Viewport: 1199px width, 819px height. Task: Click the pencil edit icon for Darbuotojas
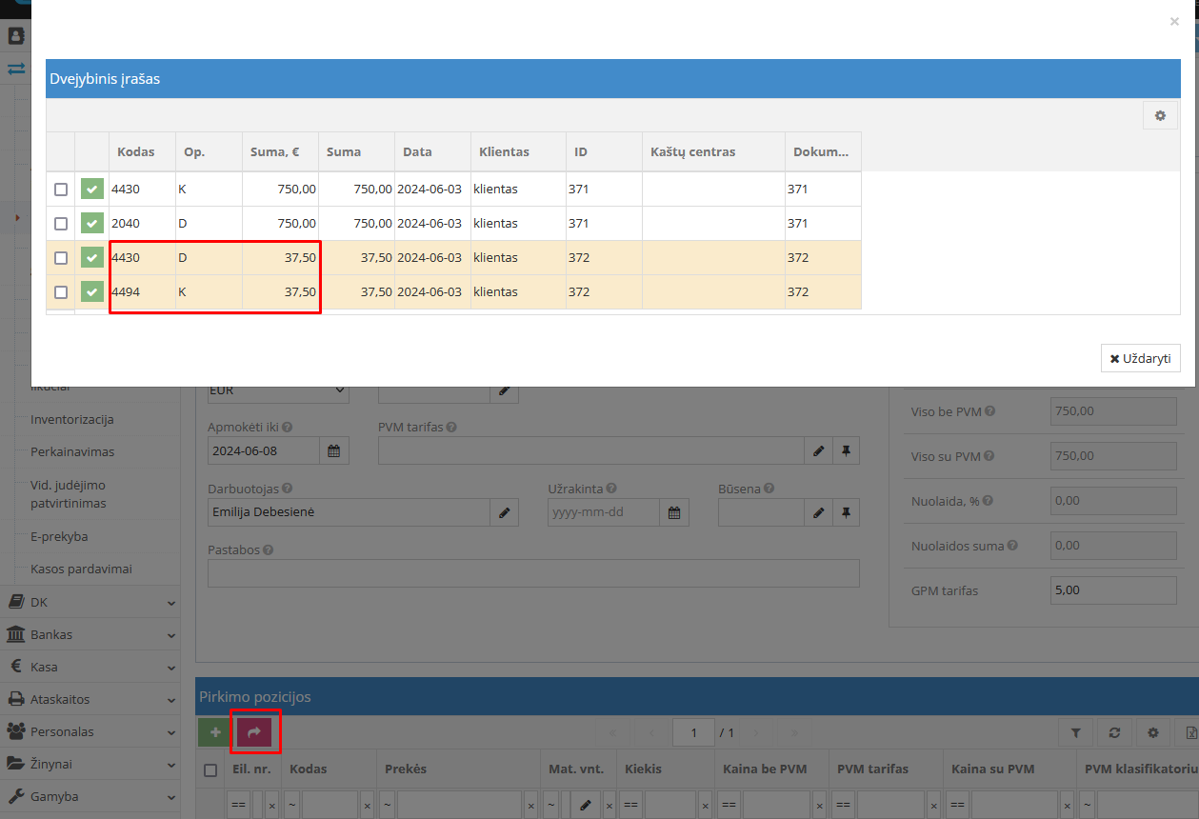tap(504, 513)
